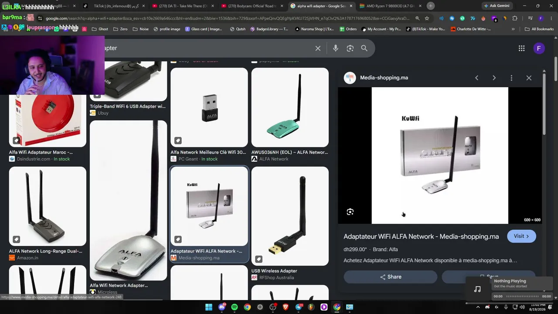Open the All Bookmarks folder
Viewport: 558px width, 314px height.
[x=539, y=29]
